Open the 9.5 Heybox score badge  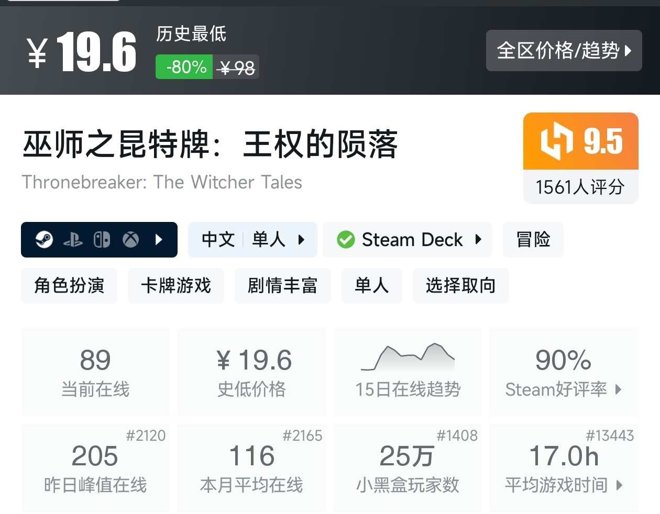581,141
